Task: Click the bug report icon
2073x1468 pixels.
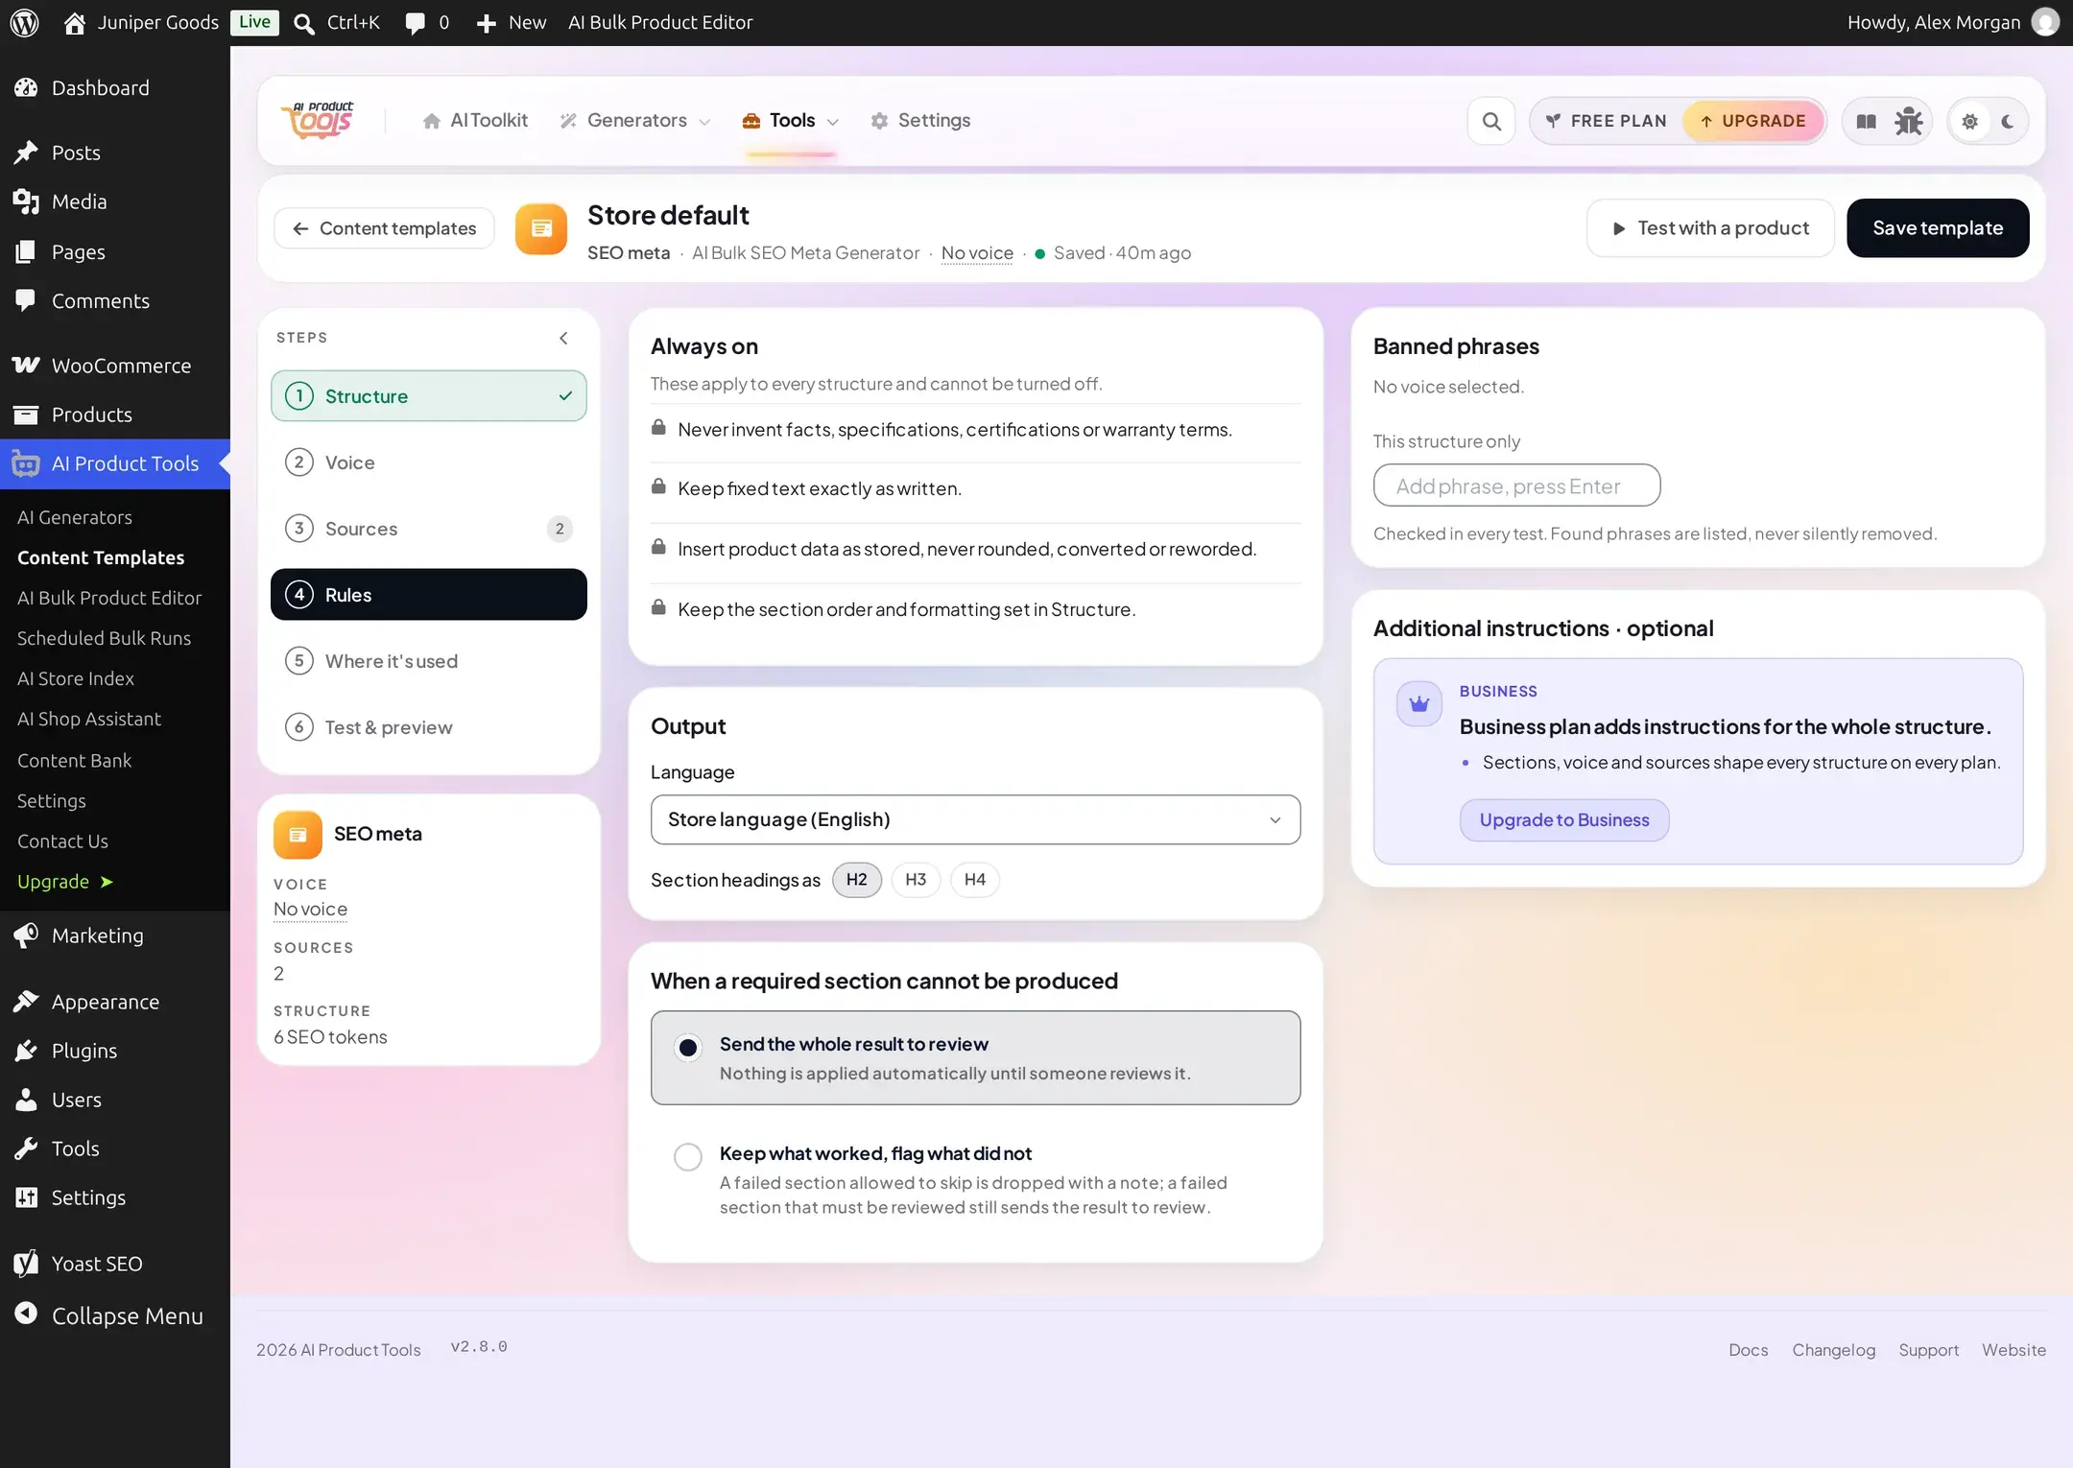Action: [1909, 121]
